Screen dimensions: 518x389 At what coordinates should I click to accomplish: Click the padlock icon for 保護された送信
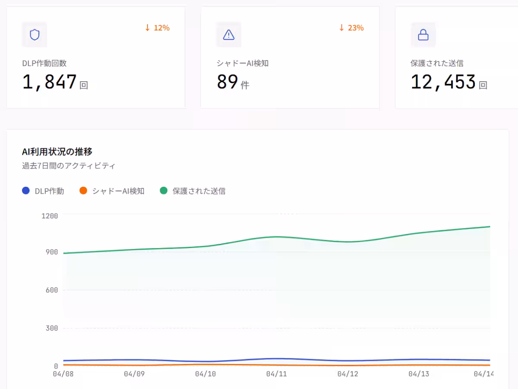(x=423, y=35)
